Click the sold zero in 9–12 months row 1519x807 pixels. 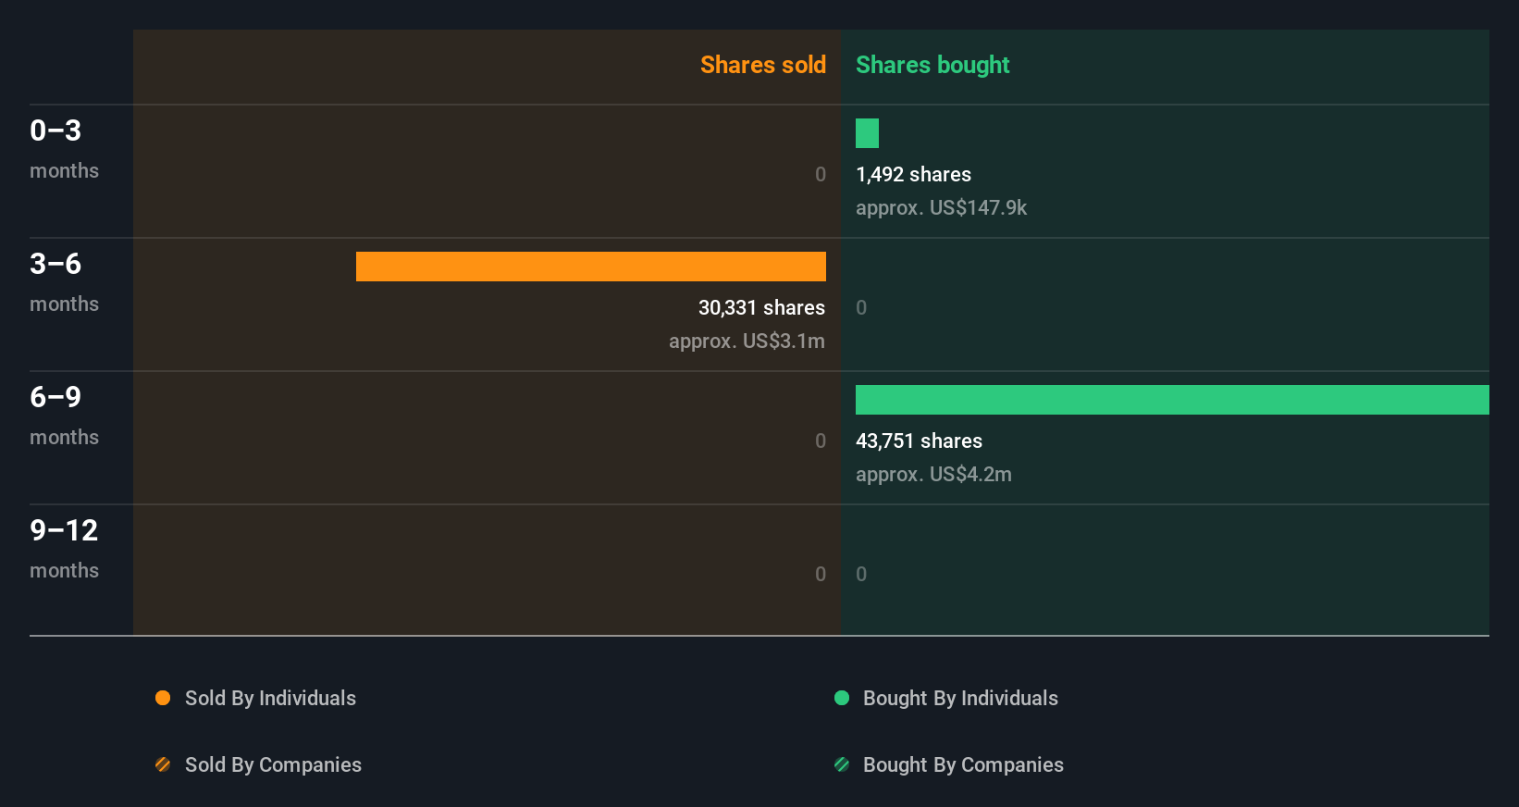pyautogui.click(x=821, y=574)
